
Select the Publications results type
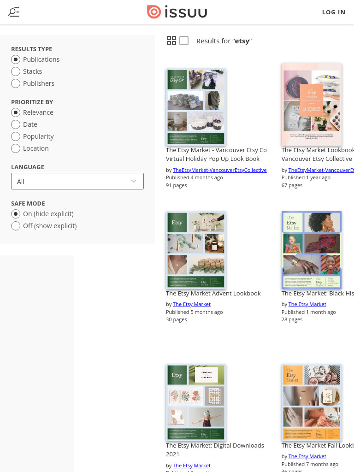click(16, 59)
